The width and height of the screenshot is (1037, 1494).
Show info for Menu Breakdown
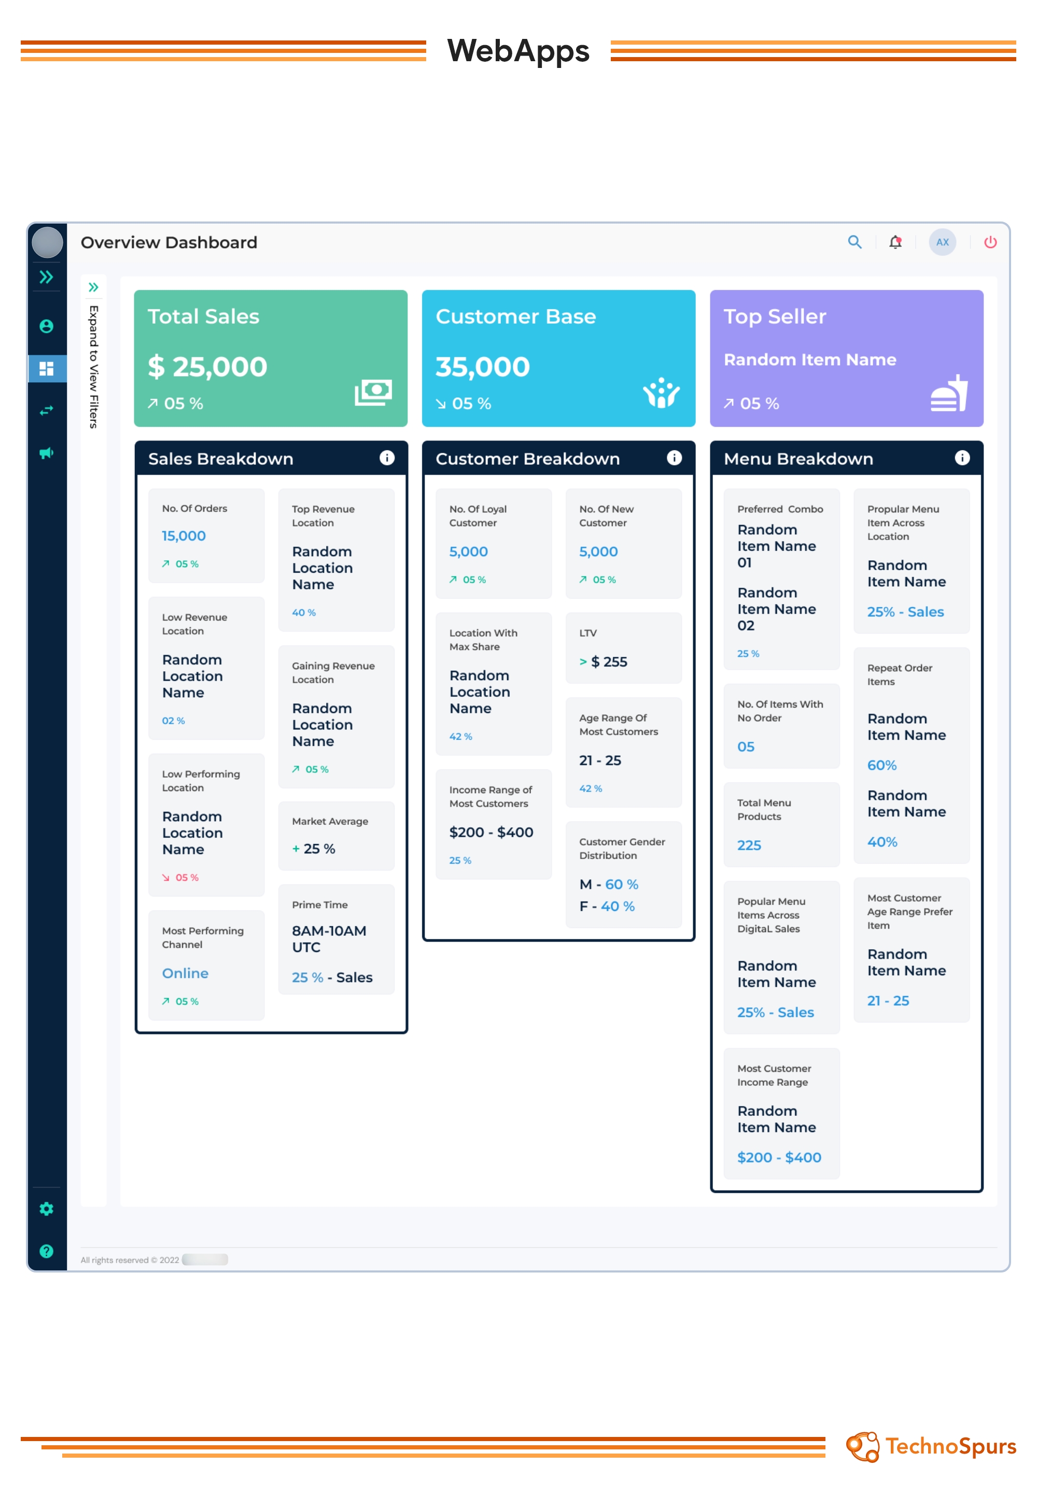[x=962, y=459]
